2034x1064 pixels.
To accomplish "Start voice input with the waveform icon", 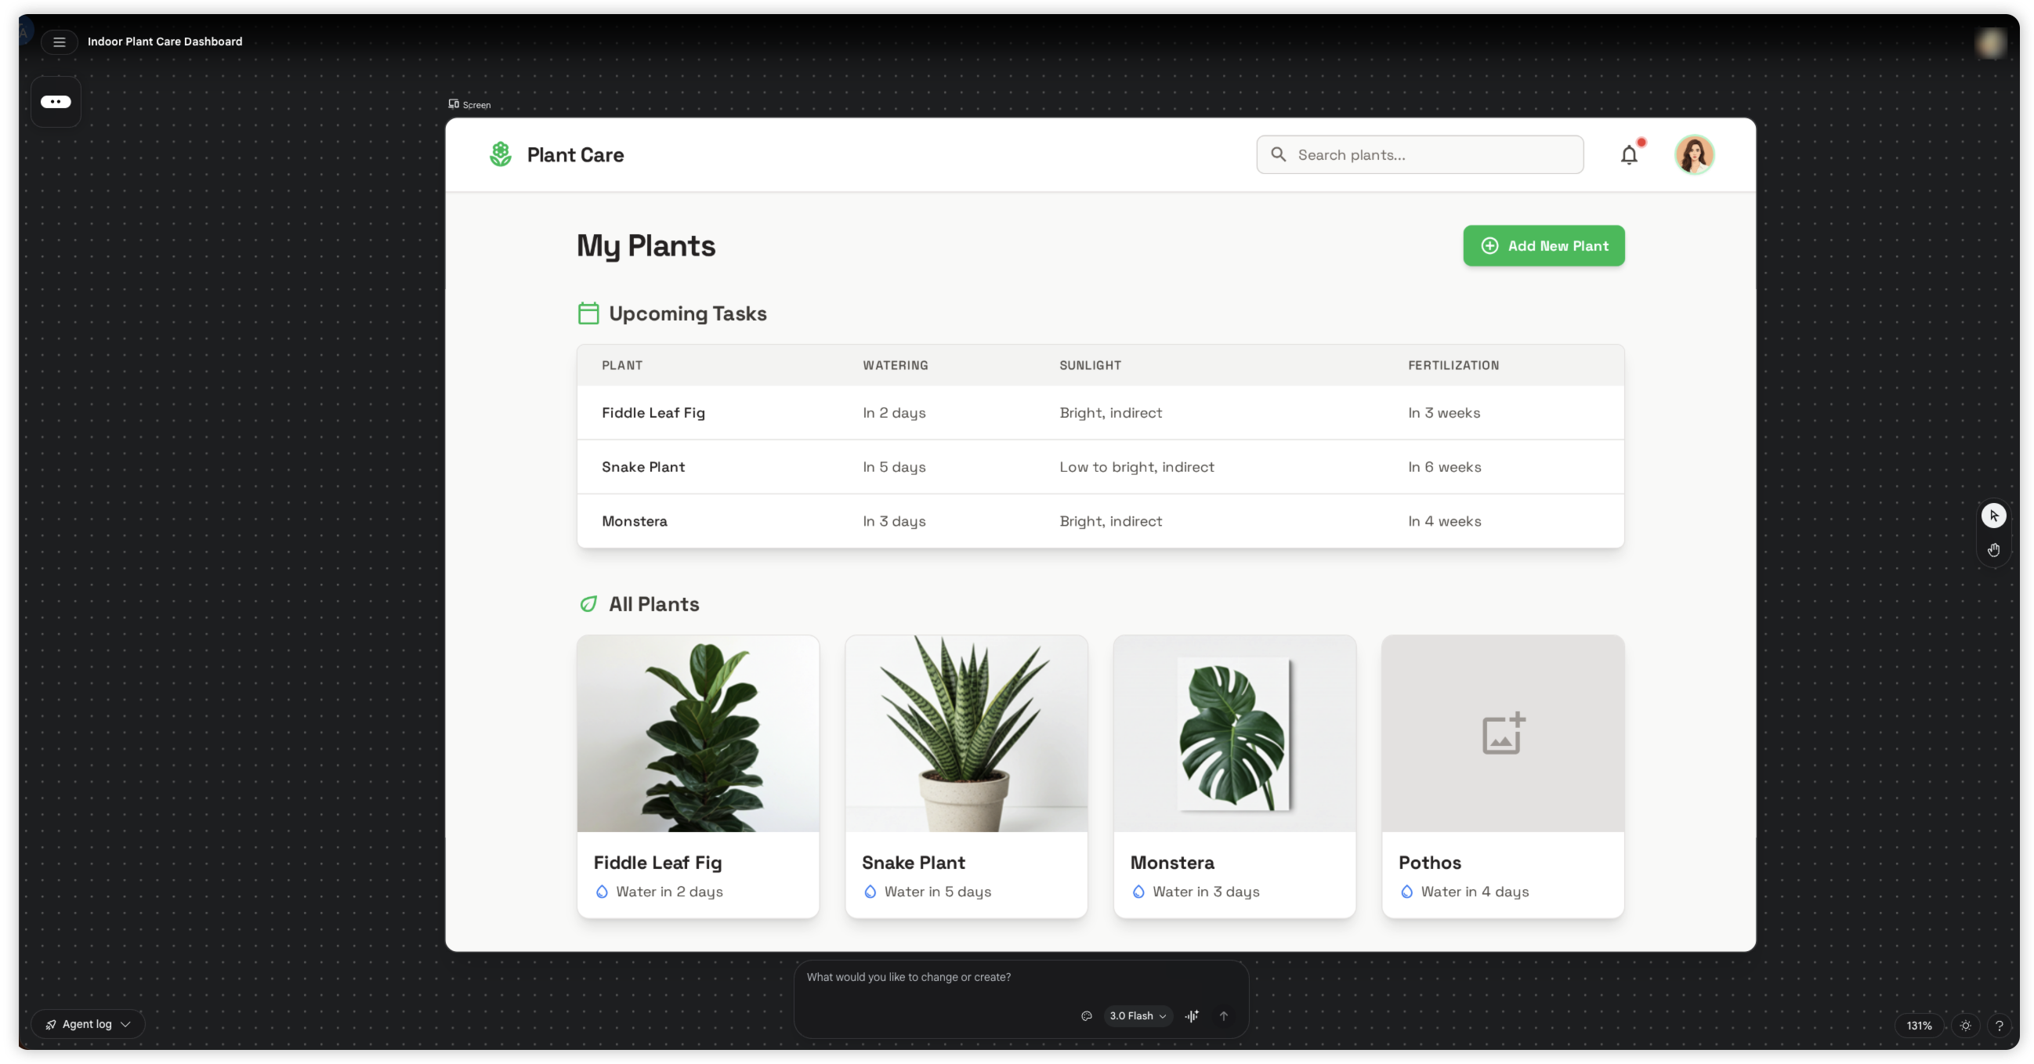I will point(1192,1016).
